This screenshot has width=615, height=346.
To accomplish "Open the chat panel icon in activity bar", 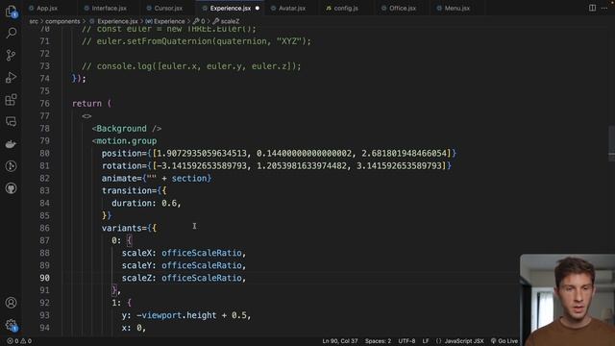I will click(x=11, y=122).
